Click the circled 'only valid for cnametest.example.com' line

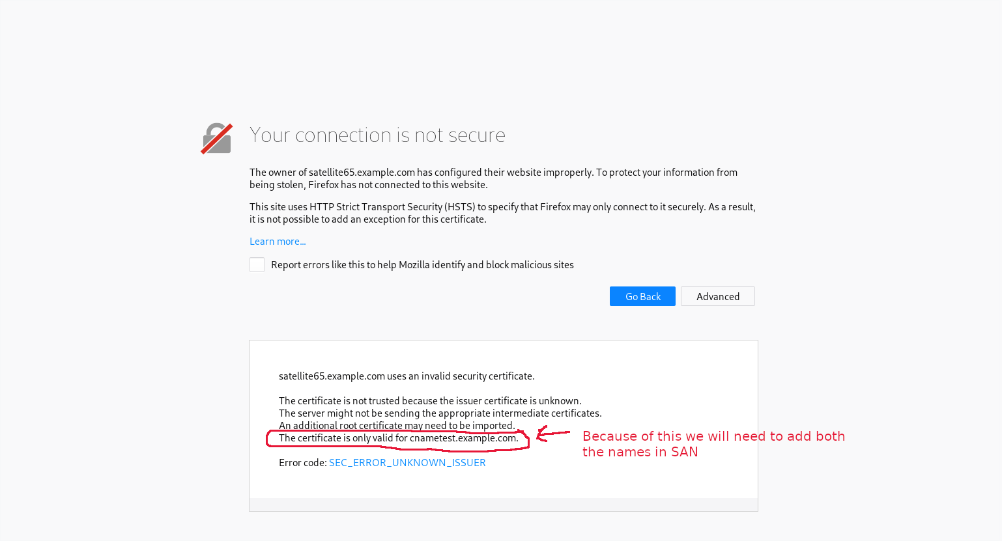tap(399, 438)
